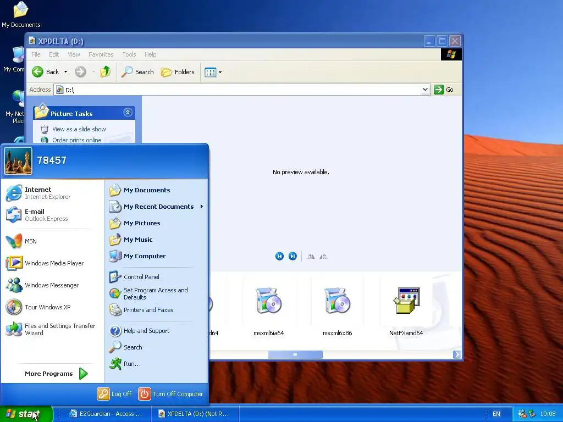Click Order prints online link
This screenshot has height=422, width=563.
[x=77, y=140]
